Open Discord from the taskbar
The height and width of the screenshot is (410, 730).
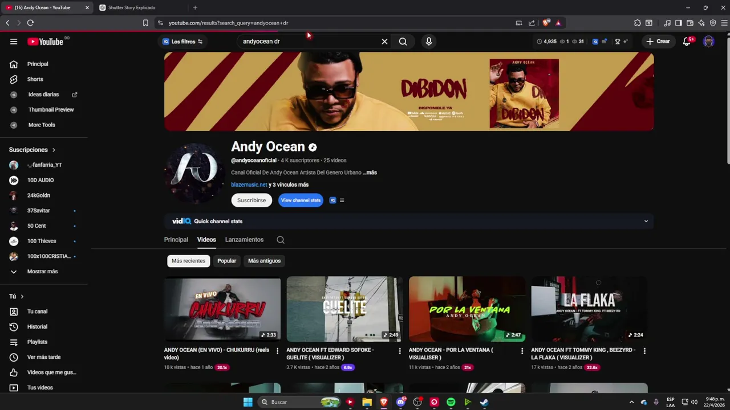[x=400, y=402]
